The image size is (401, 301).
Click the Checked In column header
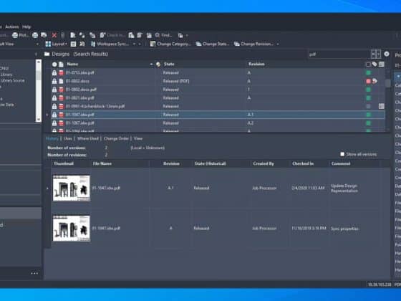click(x=303, y=163)
